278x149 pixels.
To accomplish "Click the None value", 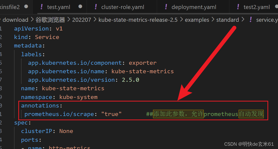I will [66, 131].
